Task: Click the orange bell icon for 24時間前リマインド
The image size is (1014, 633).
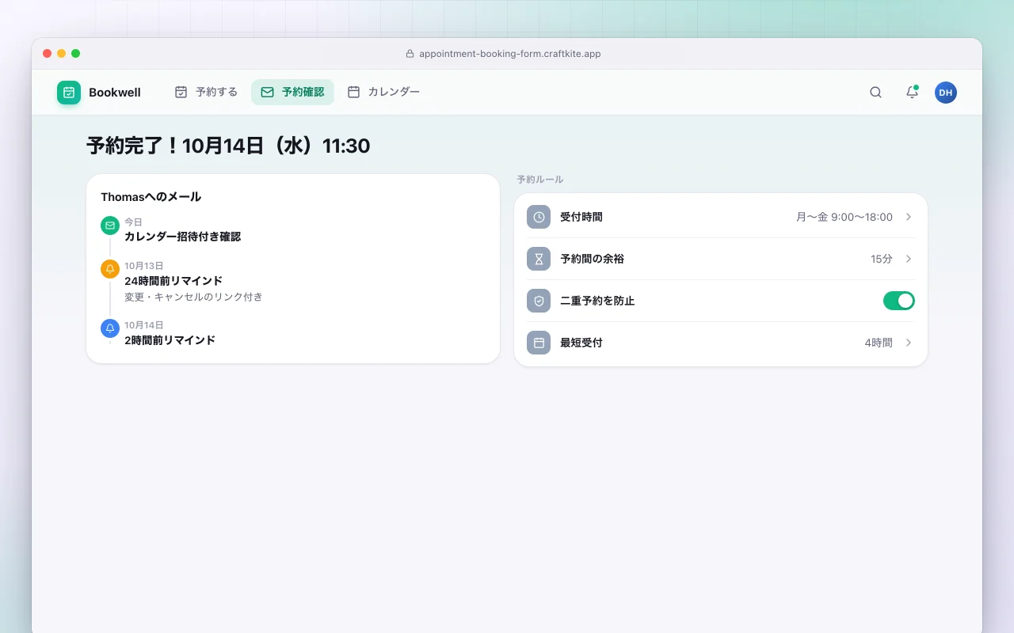Action: tap(110, 269)
